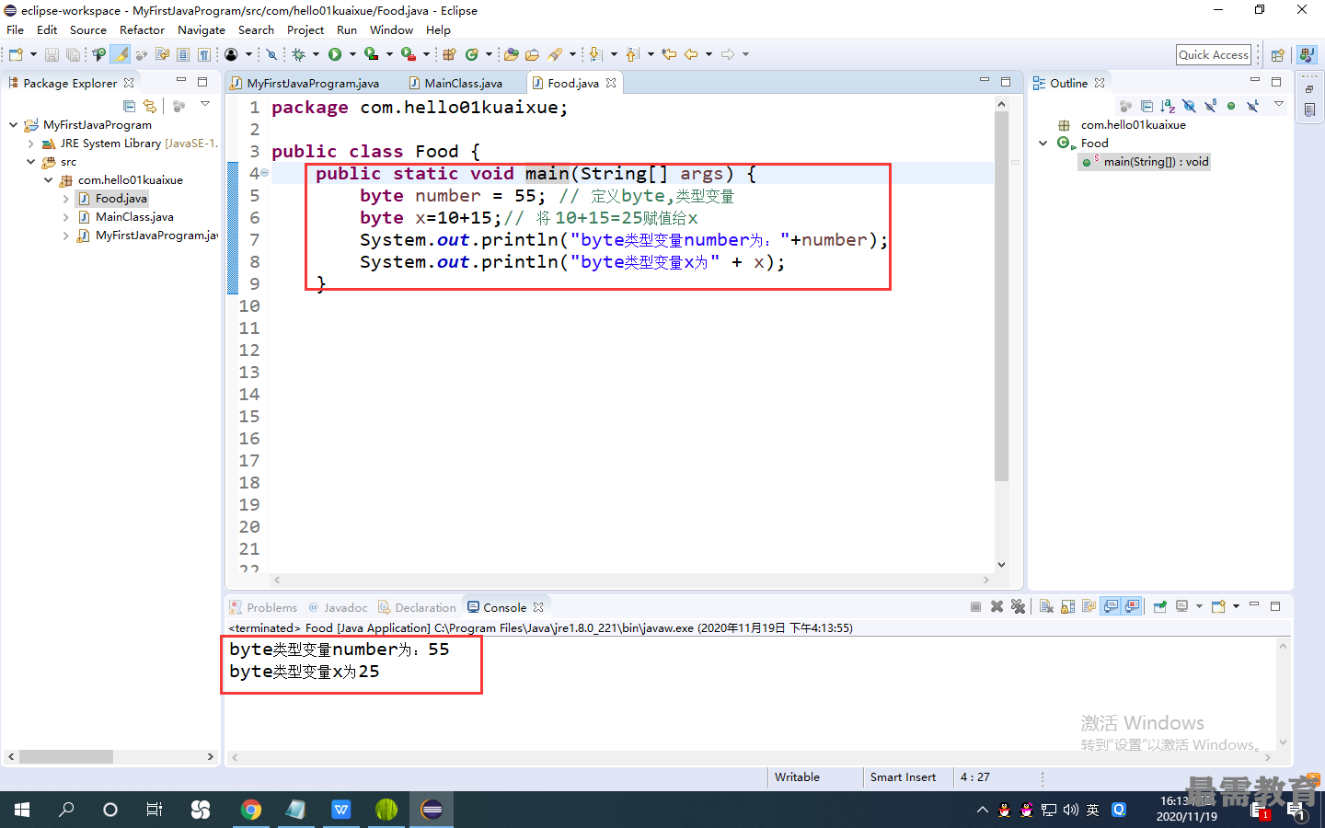Run the program with green Run button
This screenshot has height=828, width=1325.
(x=335, y=54)
